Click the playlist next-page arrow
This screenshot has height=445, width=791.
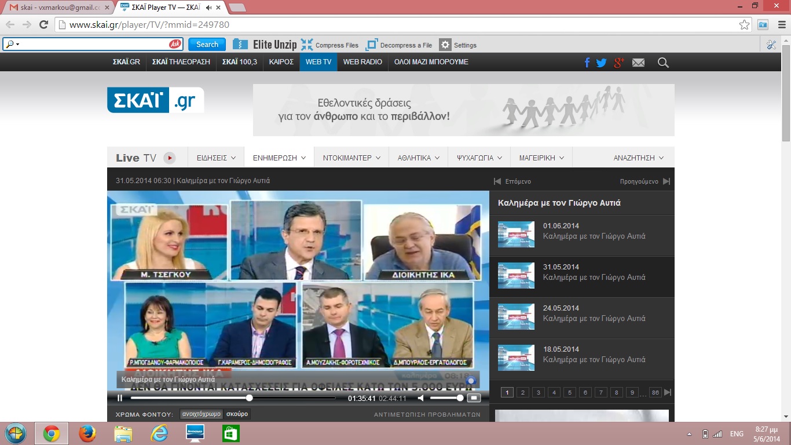[x=668, y=392]
